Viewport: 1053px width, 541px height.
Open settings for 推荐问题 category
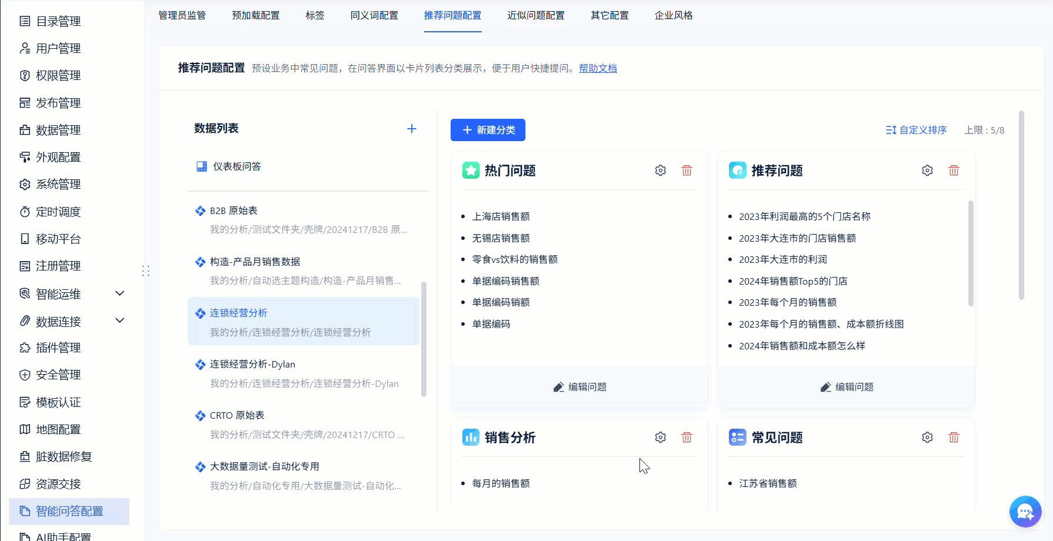928,171
